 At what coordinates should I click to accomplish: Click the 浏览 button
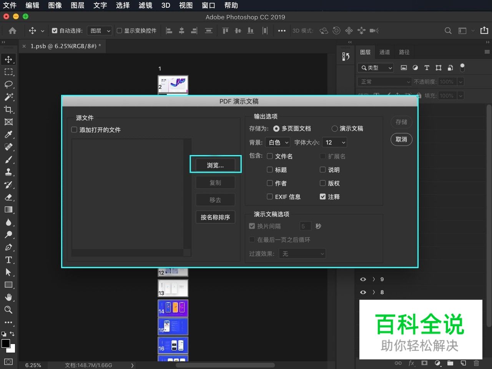(x=215, y=164)
